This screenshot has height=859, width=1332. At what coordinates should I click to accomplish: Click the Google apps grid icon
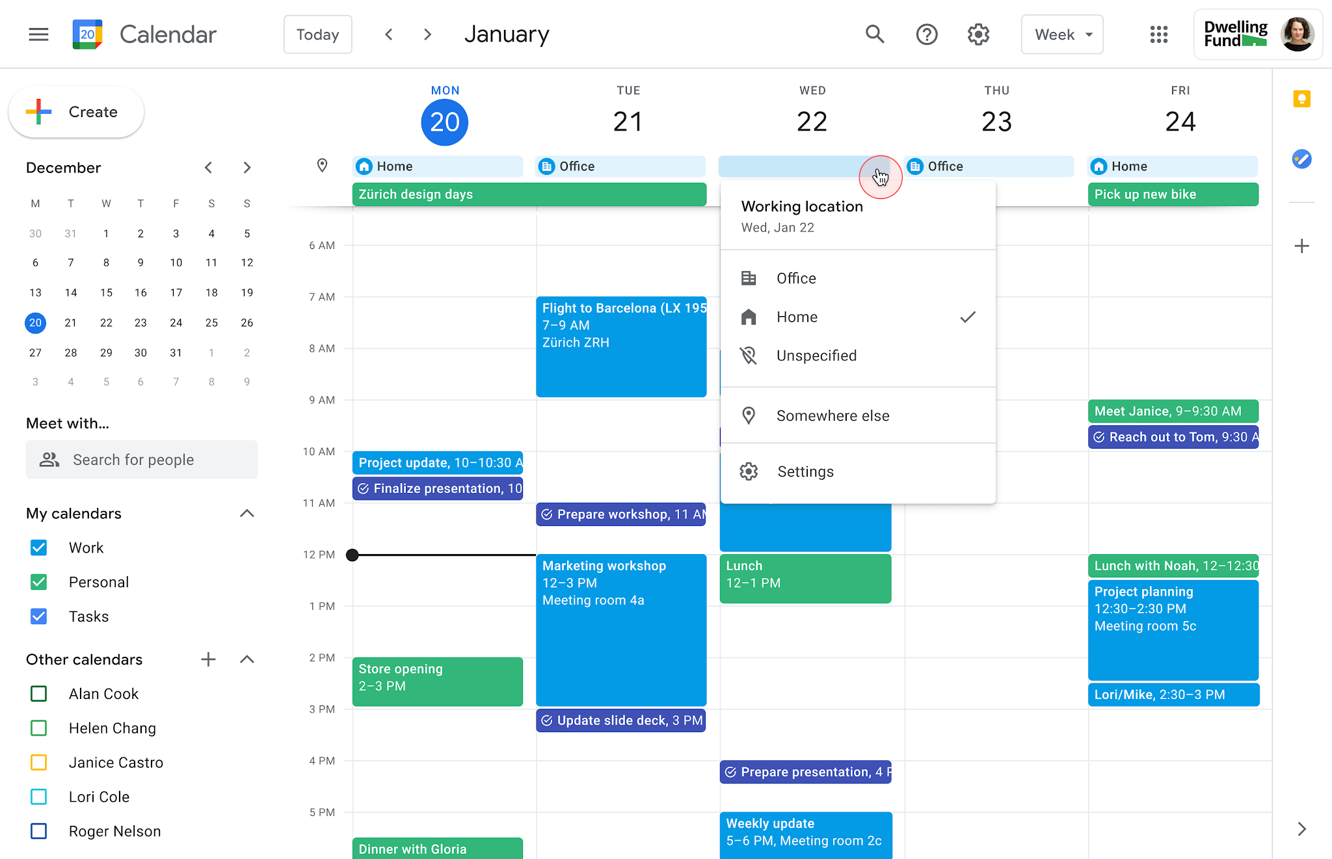pyautogui.click(x=1157, y=34)
